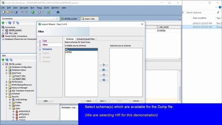
Task: Select the Schemas tab in wizard
Action: (70, 39)
